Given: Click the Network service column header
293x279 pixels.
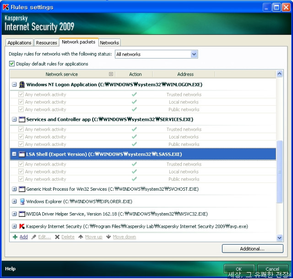Looking at the screenshot, I should pyautogui.click(x=62, y=74).
